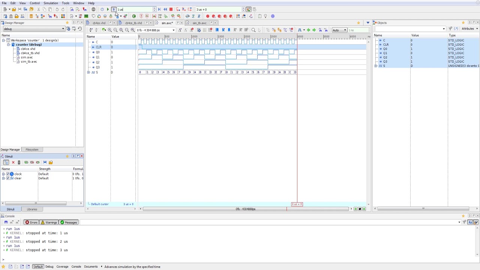Click the red Stop simulation icon
The width and height of the screenshot is (480, 270).
pyautogui.click(x=171, y=9)
